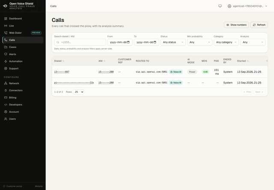Open the Account sidebar icon
The width and height of the screenshot is (274, 190).
click(x=6, y=112)
